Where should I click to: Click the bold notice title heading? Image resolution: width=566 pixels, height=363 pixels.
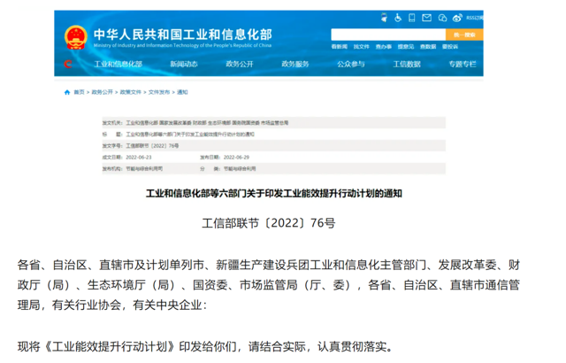tap(273, 194)
